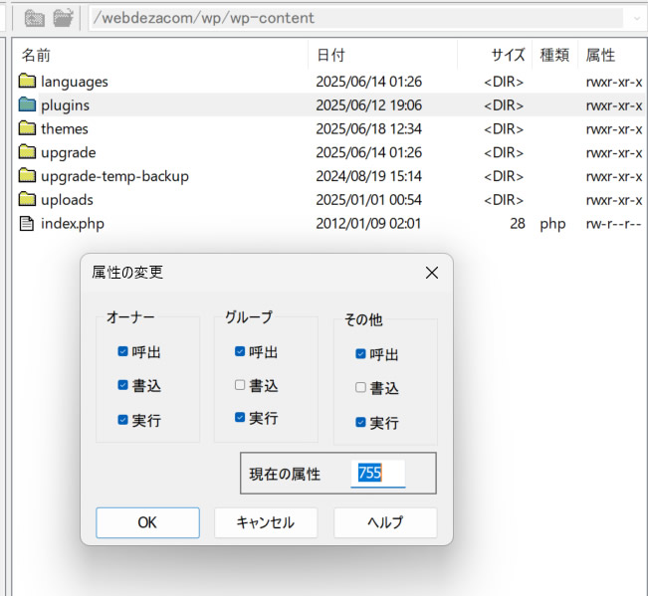Image resolution: width=648 pixels, height=596 pixels.
Task: Select the languages folder icon
Action: [x=27, y=81]
